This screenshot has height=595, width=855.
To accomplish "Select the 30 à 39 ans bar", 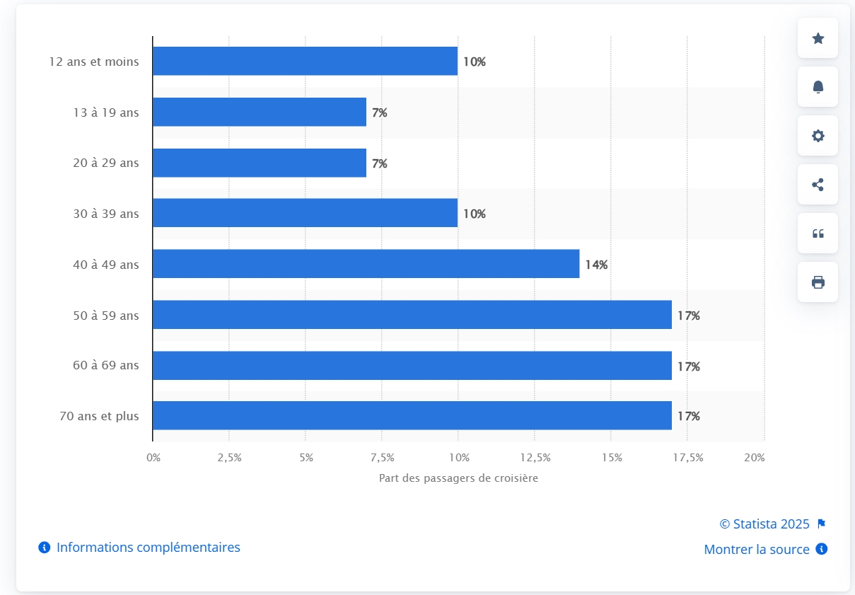I will (x=305, y=213).
